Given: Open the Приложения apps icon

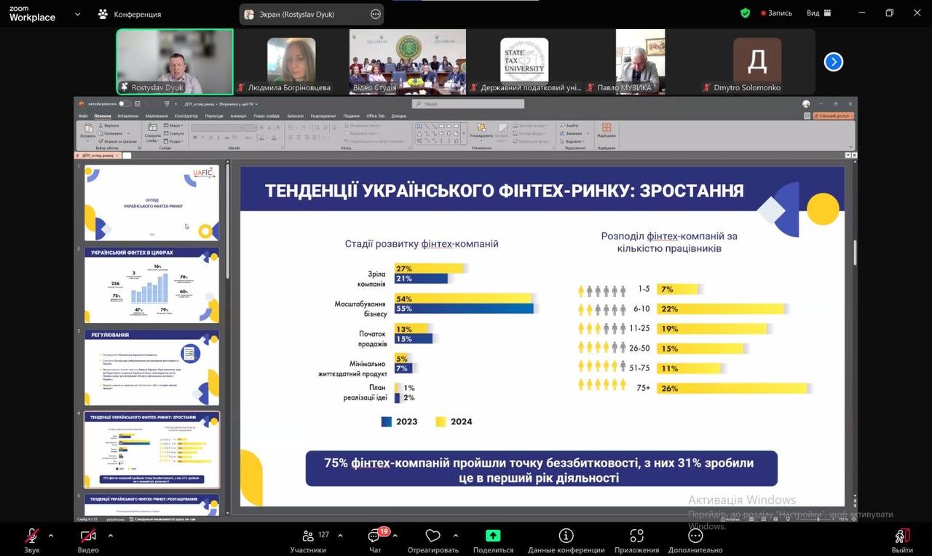Looking at the screenshot, I should tap(636, 536).
